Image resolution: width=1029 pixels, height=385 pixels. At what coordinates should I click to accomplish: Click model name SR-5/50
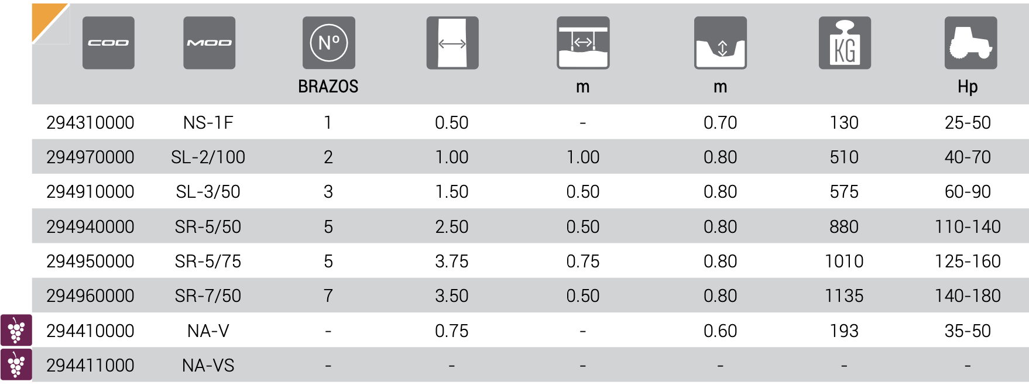pos(208,227)
